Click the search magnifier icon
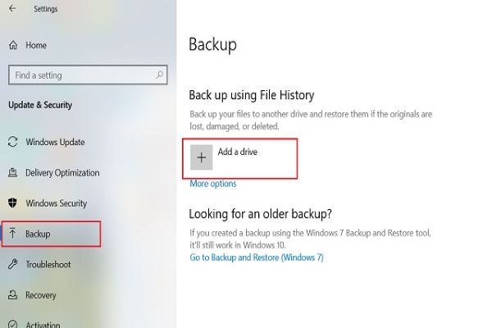 159,75
